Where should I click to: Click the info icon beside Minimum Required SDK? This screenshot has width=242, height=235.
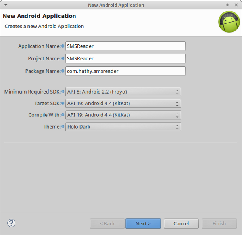click(x=63, y=92)
